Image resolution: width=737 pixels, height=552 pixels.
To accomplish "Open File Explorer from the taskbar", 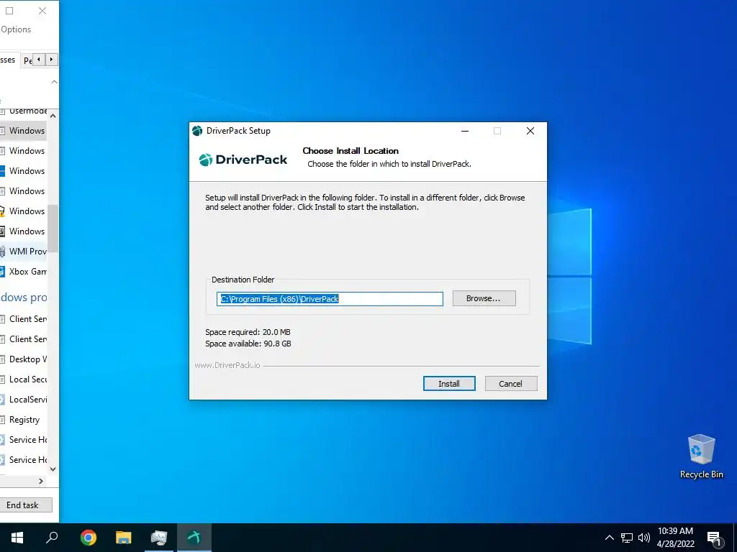I will coord(124,538).
